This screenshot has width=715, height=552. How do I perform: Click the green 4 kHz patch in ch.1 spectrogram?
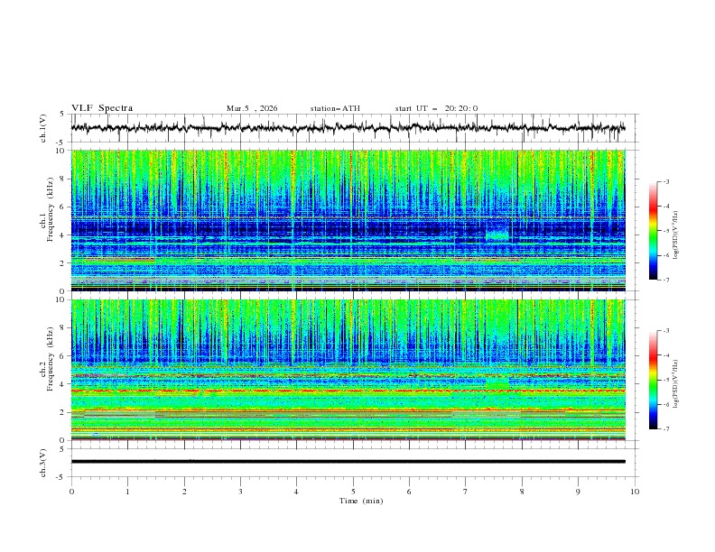[x=497, y=235]
